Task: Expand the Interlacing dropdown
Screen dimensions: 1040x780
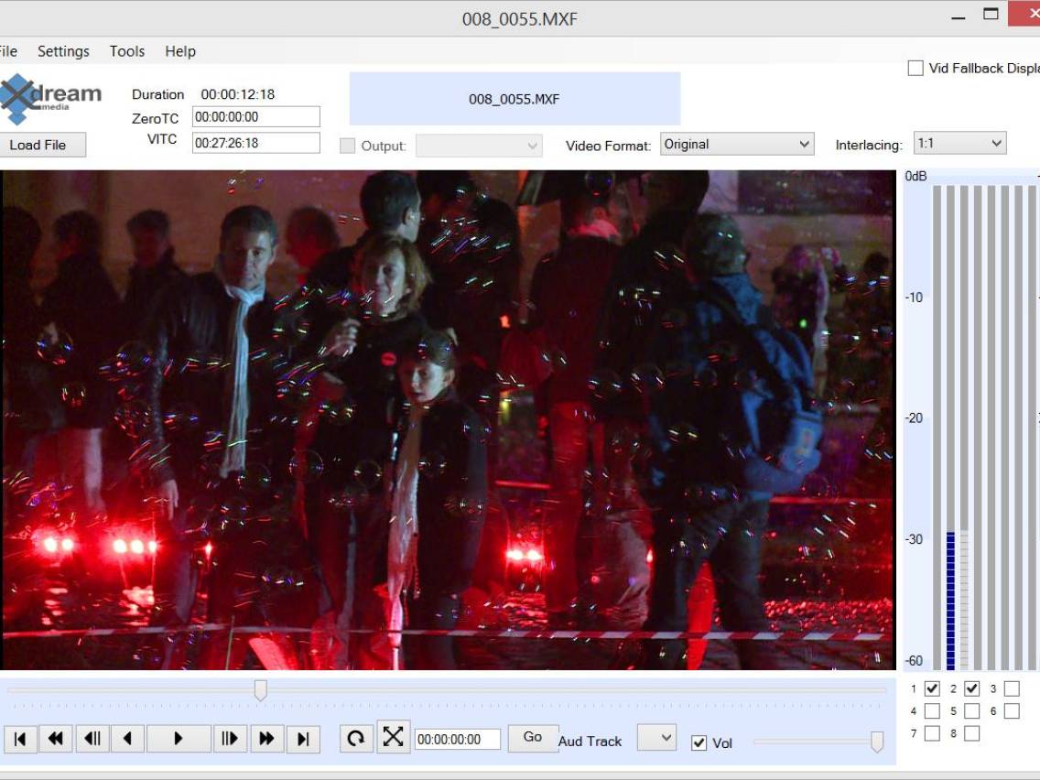Action: coord(959,144)
